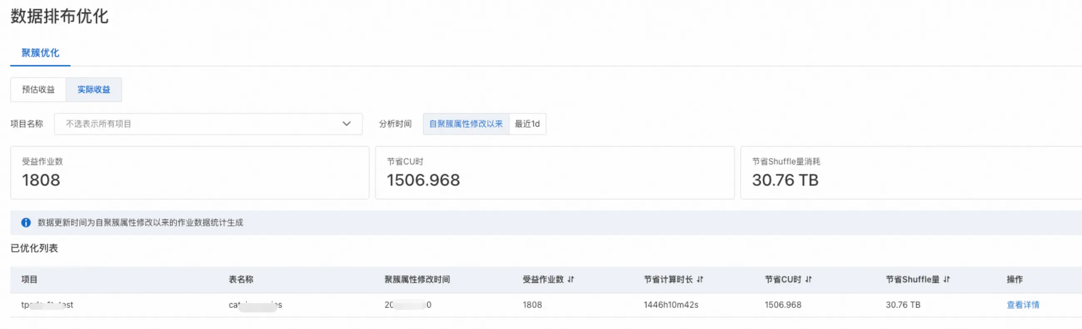Choose 最近1d analysis time
Viewport: 1082px width, 329px height.
tap(528, 124)
